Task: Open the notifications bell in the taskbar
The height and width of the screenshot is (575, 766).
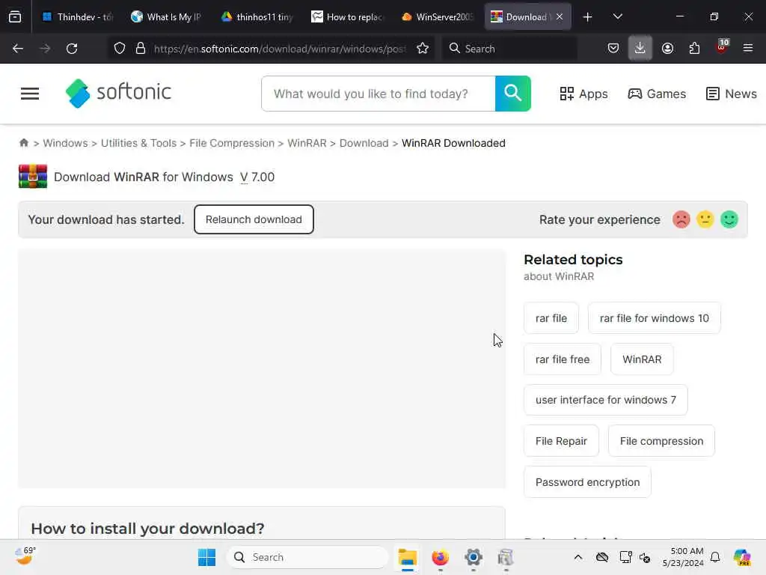Action: [715, 557]
